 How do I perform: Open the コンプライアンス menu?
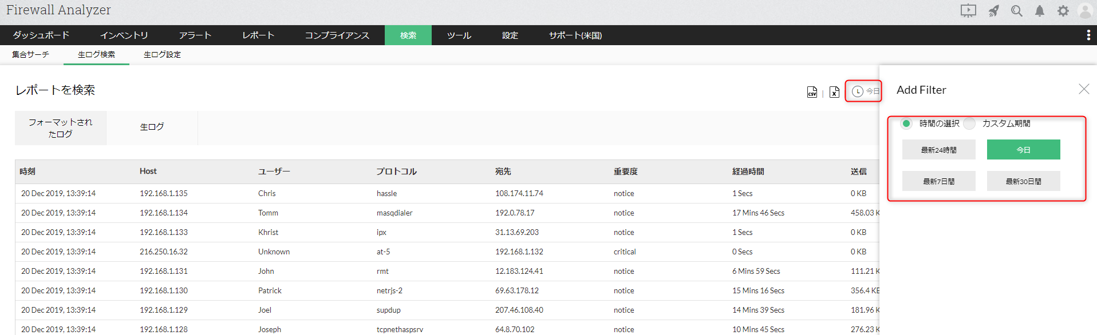[x=337, y=35]
